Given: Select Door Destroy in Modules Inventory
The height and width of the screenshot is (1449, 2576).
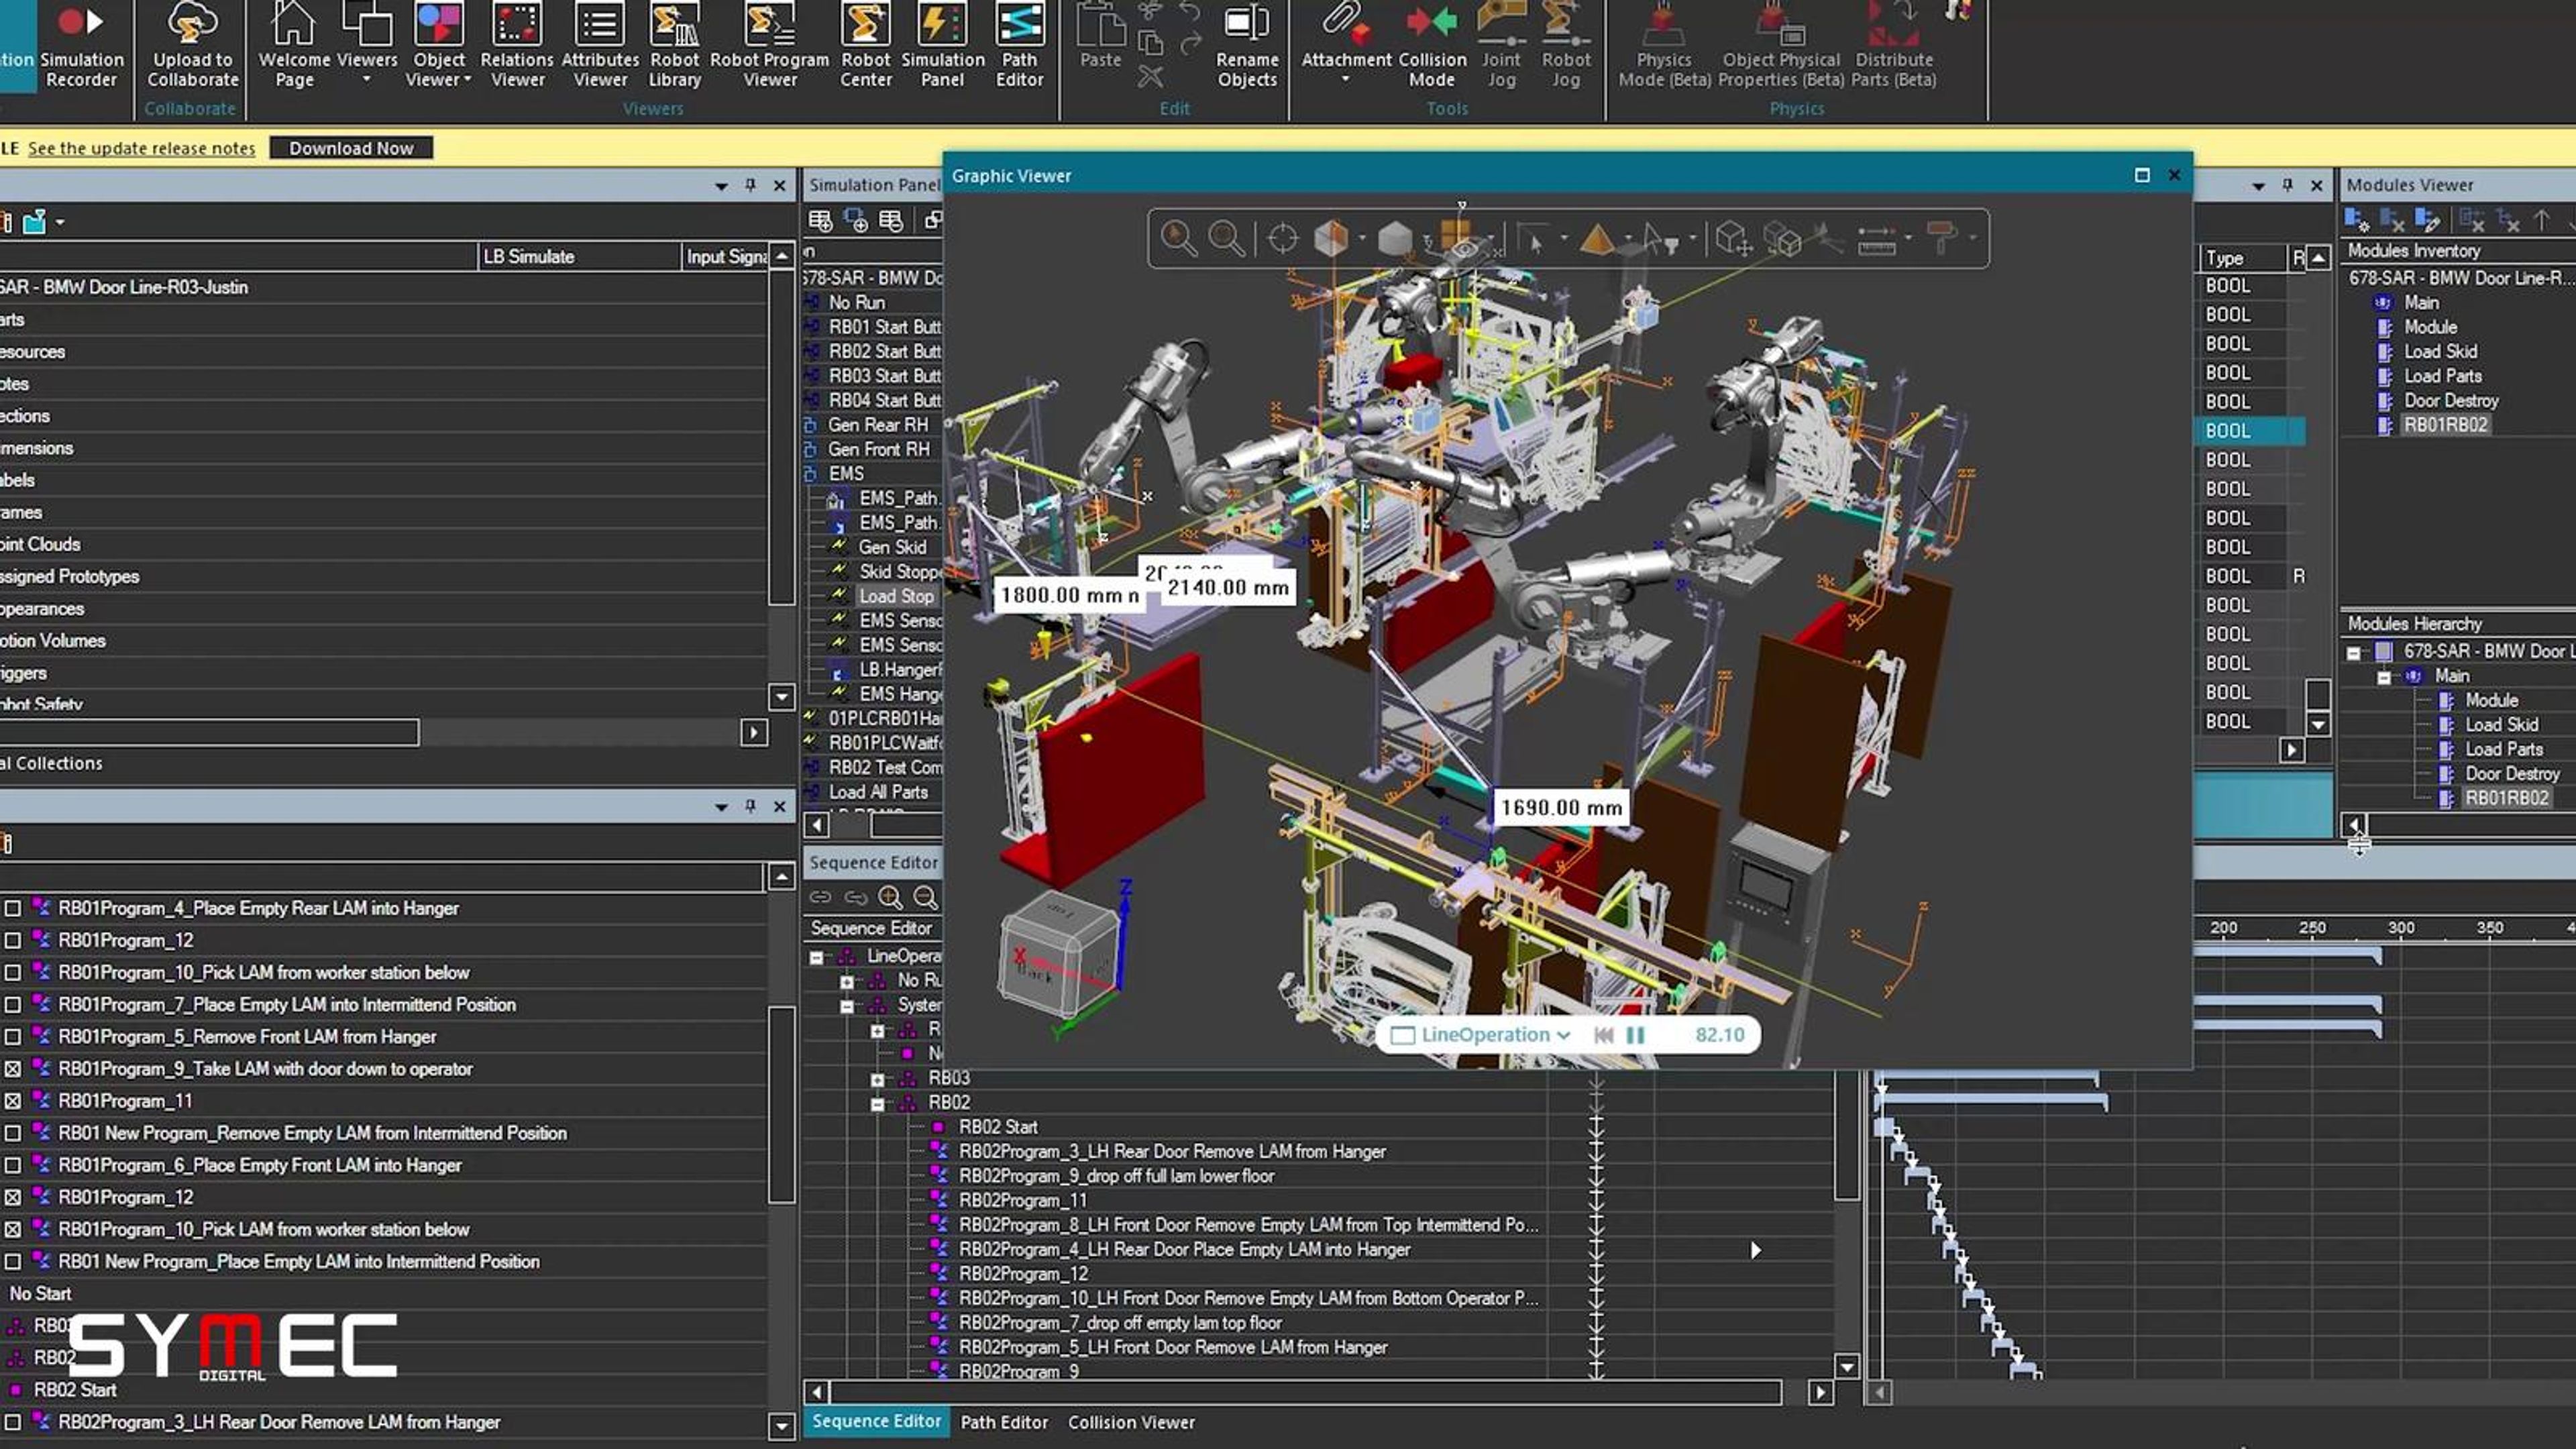Looking at the screenshot, I should pyautogui.click(x=2450, y=401).
